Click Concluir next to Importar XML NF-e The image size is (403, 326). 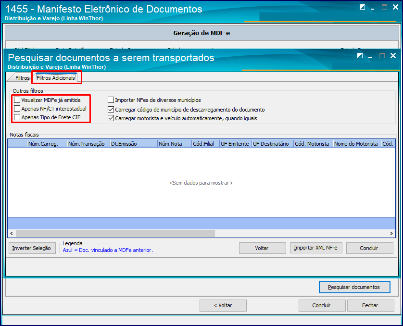[369, 248]
